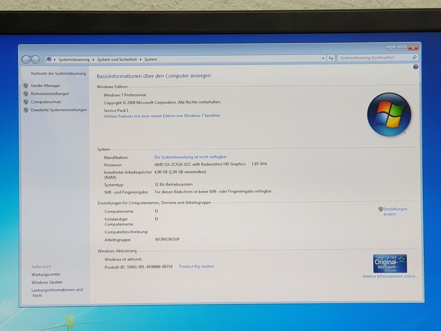441x331 pixels.
Task: Click the computer icon in address bar
Action: (49, 59)
